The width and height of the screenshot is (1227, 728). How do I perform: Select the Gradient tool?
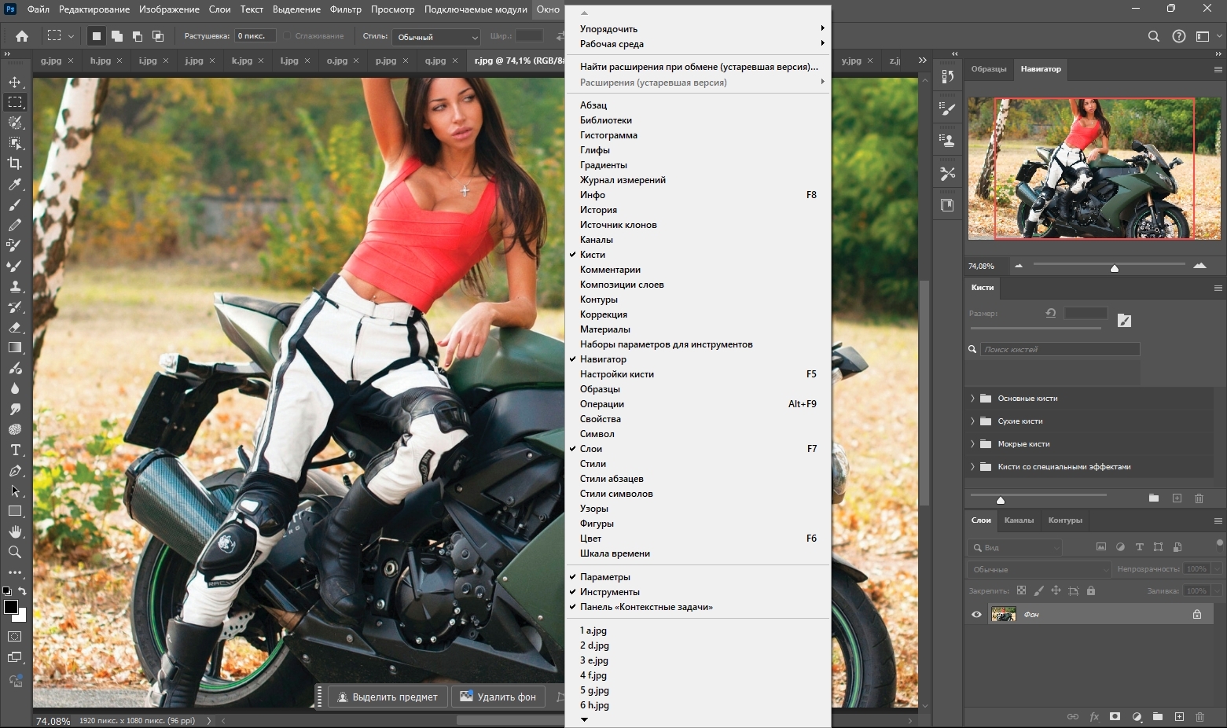pos(15,347)
